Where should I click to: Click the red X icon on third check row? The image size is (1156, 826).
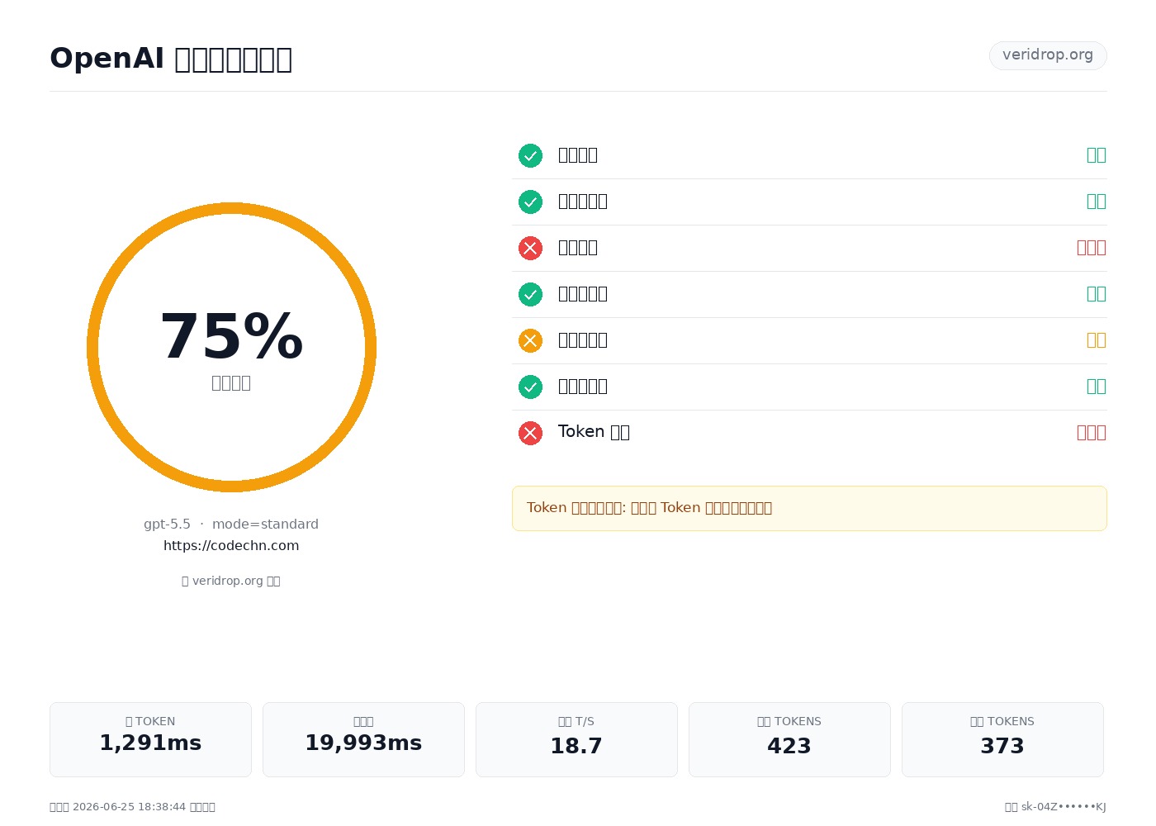530,248
